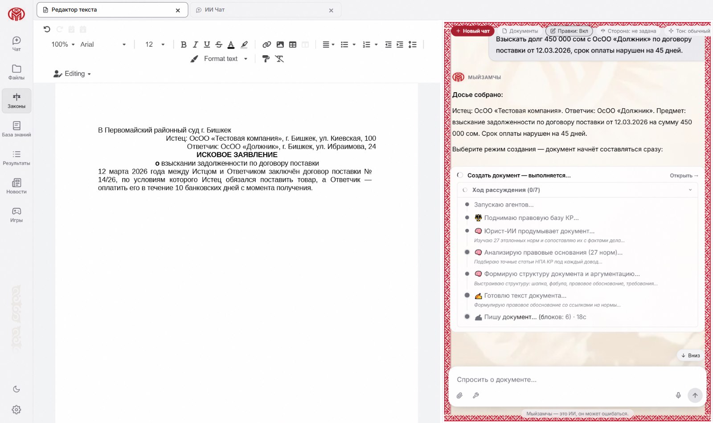Open line spacing options
The height and width of the screenshot is (423, 713).
(x=413, y=45)
